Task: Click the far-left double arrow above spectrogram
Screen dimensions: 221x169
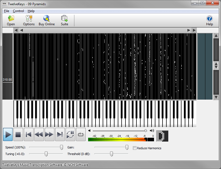Action: [16, 30]
